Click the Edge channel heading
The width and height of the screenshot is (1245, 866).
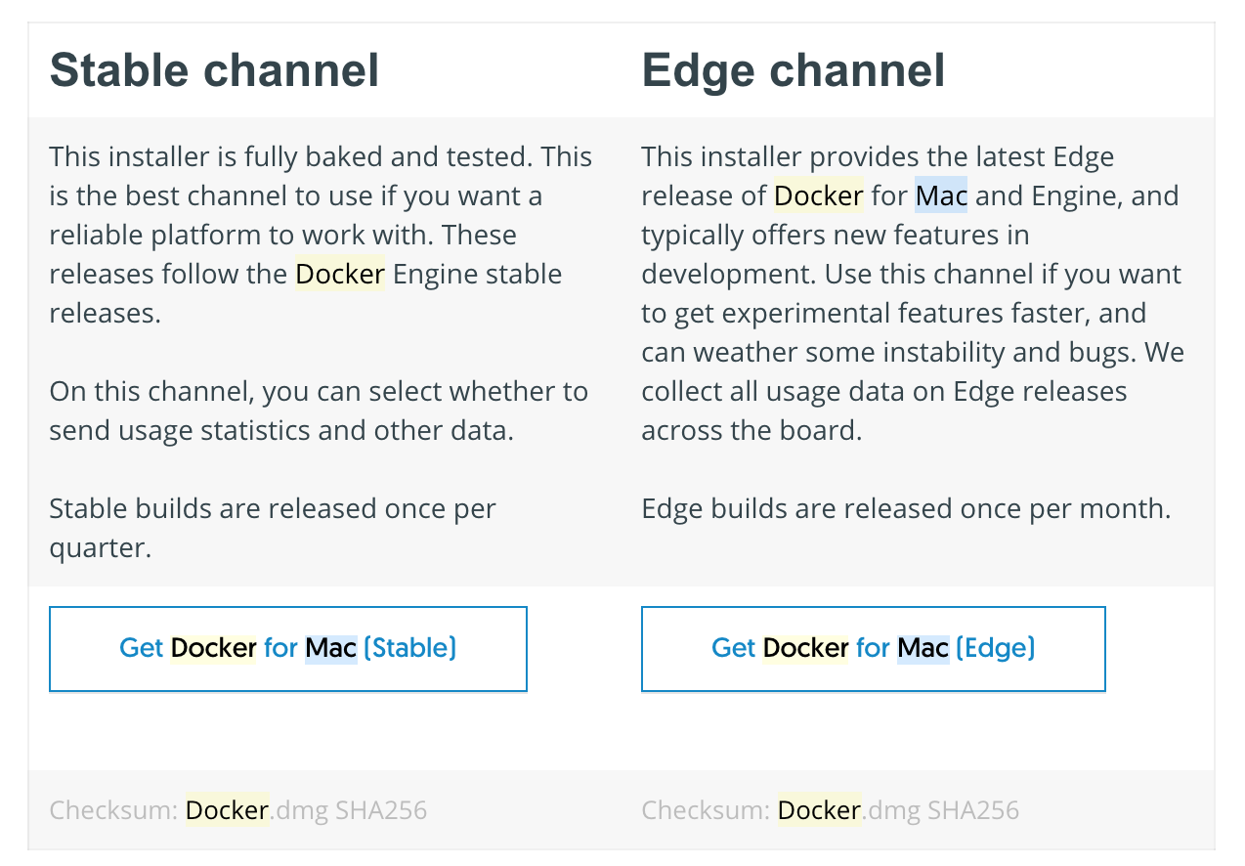[793, 70]
